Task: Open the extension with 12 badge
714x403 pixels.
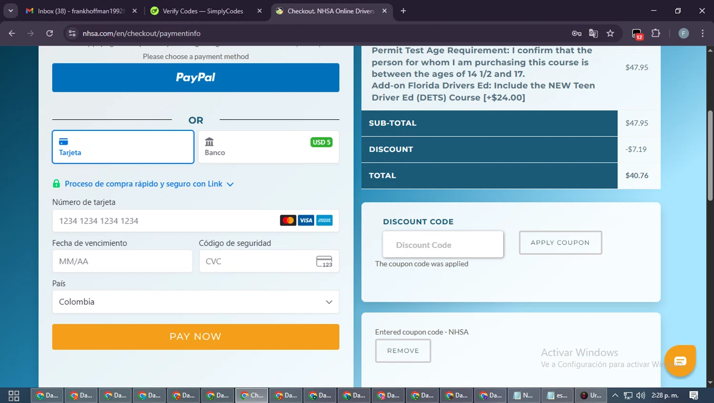Action: 637,34
